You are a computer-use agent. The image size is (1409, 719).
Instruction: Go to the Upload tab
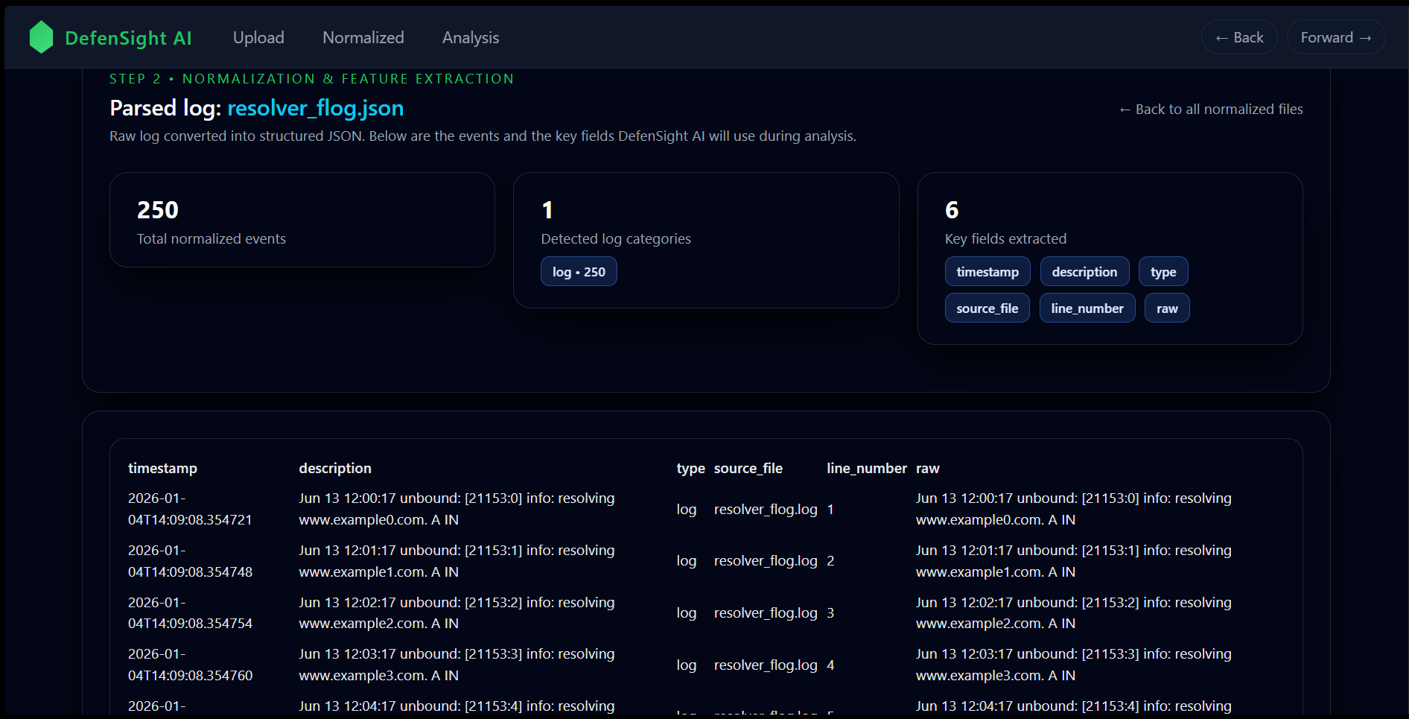point(258,37)
